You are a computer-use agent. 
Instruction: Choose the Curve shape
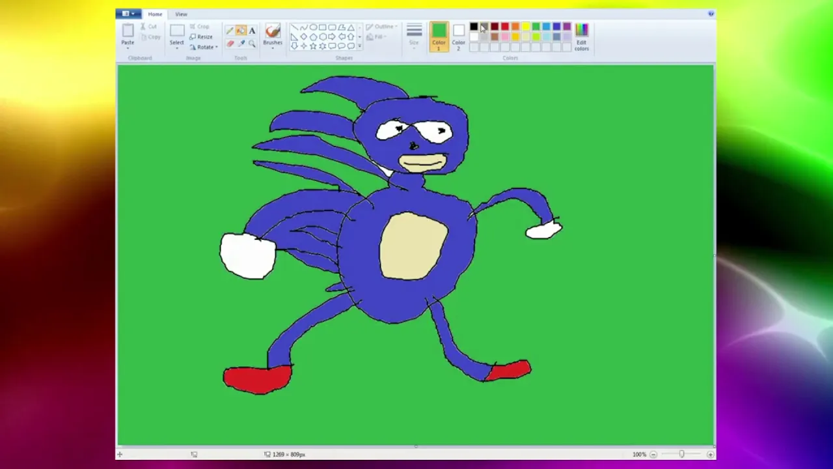[x=304, y=27]
